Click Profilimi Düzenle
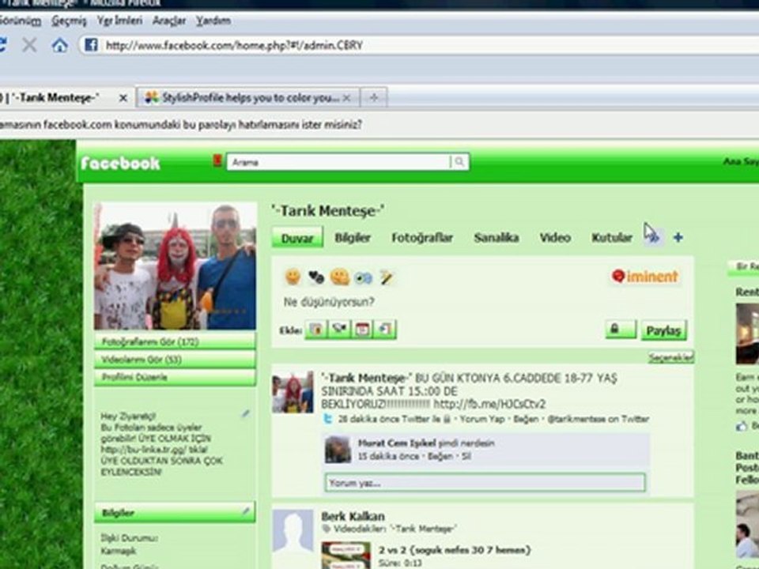This screenshot has width=759, height=569. [x=175, y=378]
